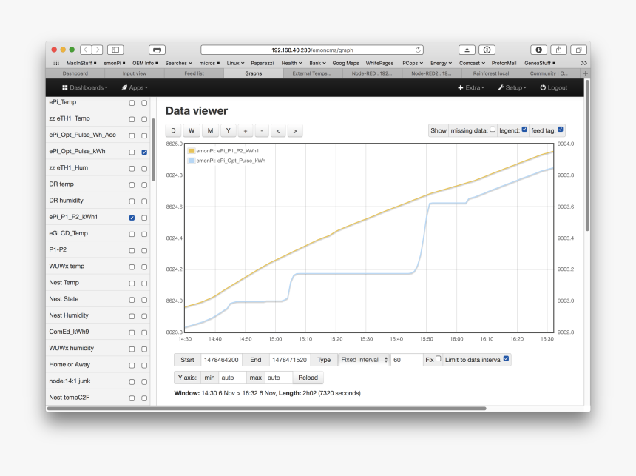Show Safari downloads icon
Screen dimensions: 636x476
(538, 50)
